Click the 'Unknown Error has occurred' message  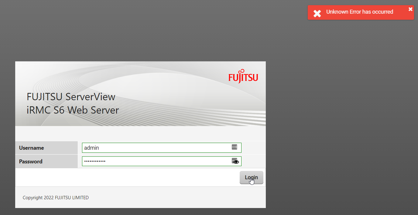pos(359,12)
